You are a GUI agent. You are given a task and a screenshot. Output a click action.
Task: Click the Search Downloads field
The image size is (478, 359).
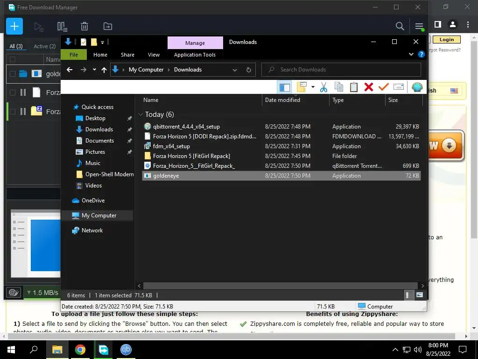click(x=341, y=70)
